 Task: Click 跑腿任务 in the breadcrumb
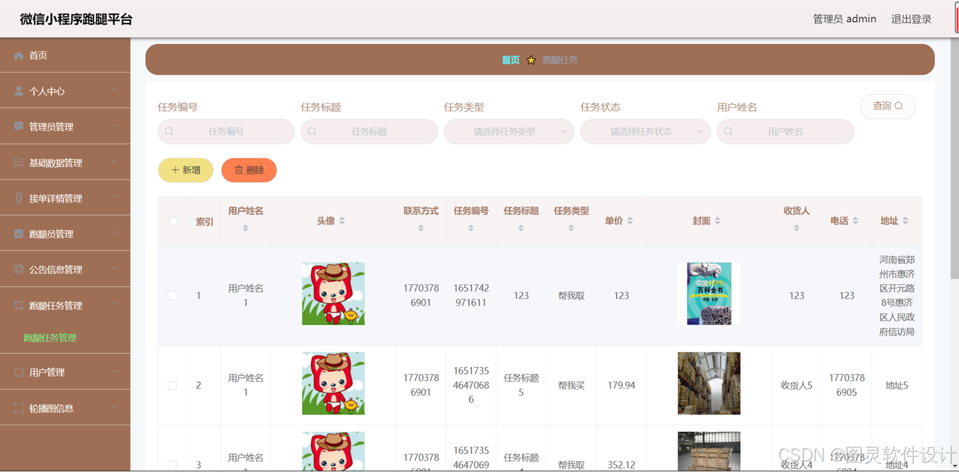pyautogui.click(x=560, y=60)
